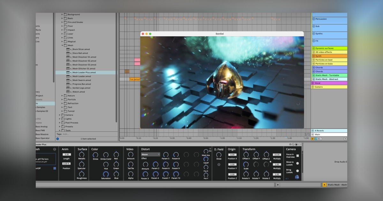Click the Sub track circle icon
This screenshot has height=201, width=383.
(x=313, y=26)
